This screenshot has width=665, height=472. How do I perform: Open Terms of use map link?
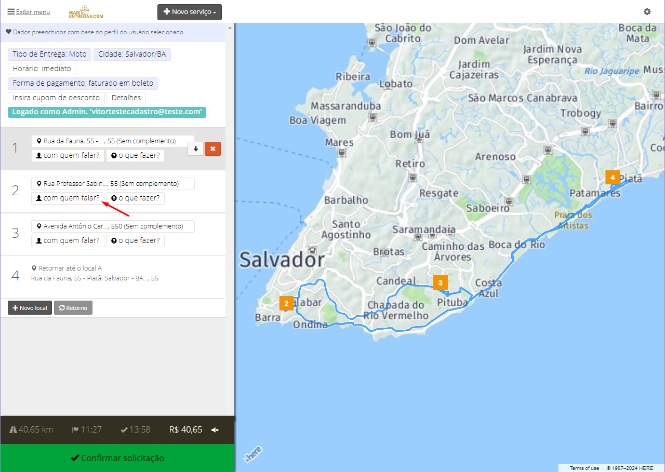[584, 468]
